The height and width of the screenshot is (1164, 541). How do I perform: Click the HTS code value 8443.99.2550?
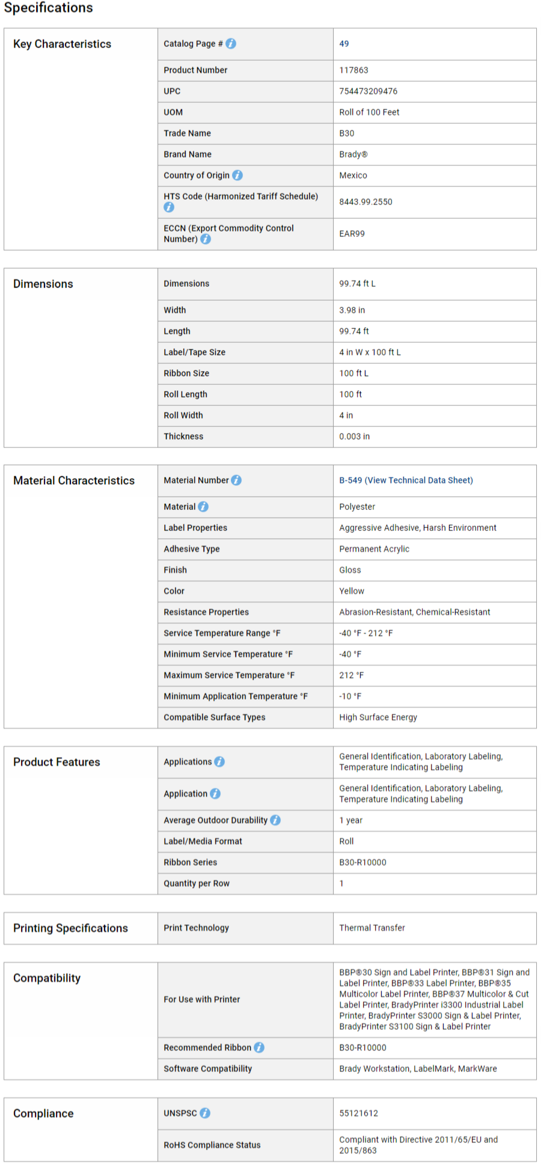point(365,202)
